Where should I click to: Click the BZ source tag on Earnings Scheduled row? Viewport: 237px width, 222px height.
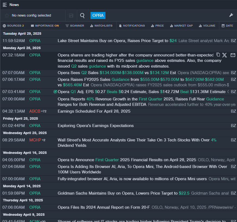click(233, 111)
